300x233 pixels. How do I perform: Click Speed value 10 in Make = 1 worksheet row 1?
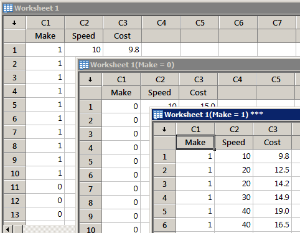click(234, 156)
